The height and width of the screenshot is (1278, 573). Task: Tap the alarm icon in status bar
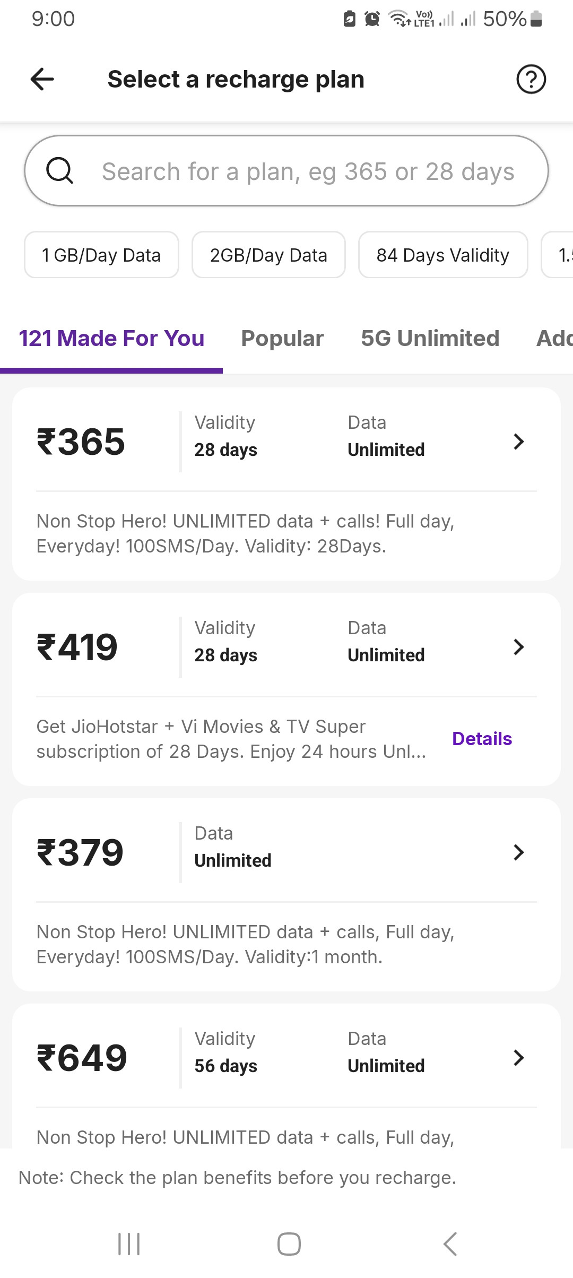coord(372,19)
